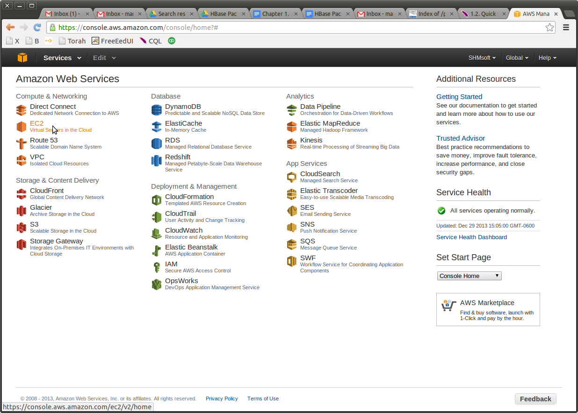Expand the Global region menu
The height and width of the screenshot is (413, 578).
point(517,58)
